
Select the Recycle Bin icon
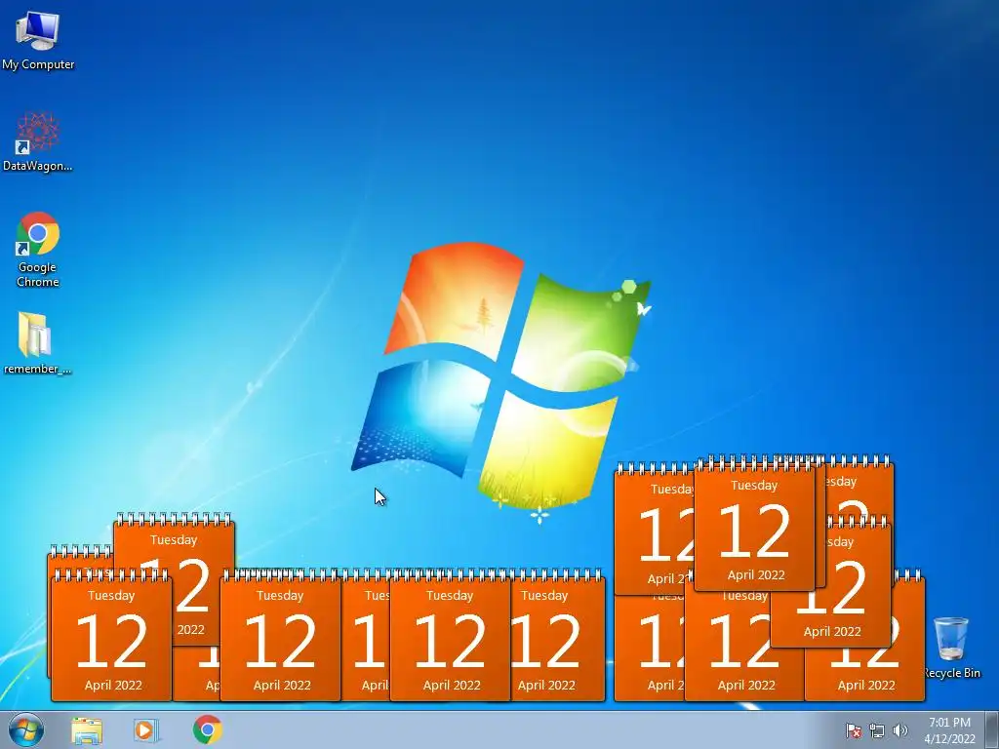click(951, 648)
